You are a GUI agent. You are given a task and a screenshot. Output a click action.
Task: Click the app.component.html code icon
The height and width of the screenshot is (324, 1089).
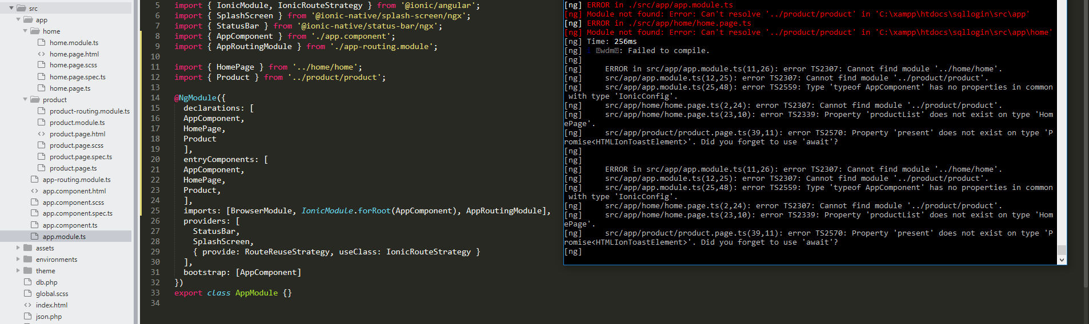click(x=35, y=191)
